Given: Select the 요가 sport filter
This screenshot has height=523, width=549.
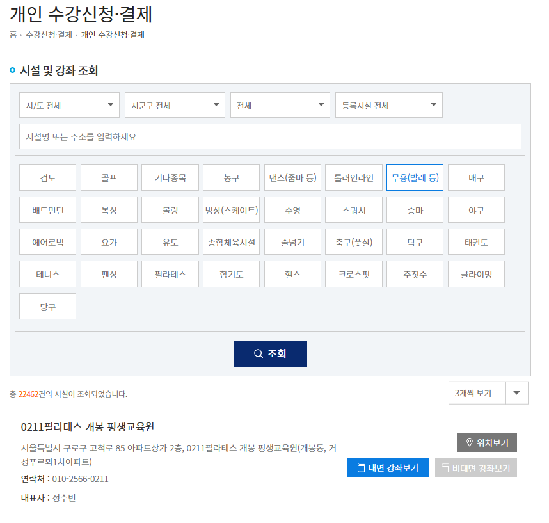Looking at the screenshot, I should pyautogui.click(x=108, y=241).
